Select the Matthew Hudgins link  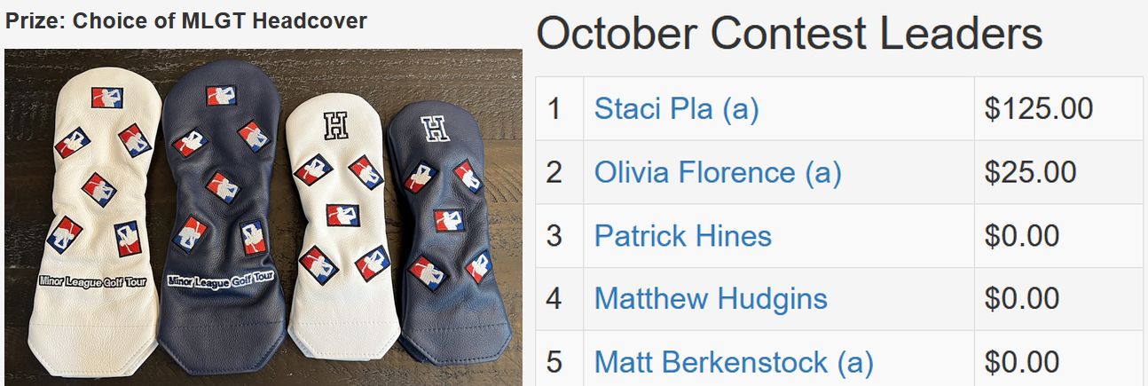coord(710,299)
